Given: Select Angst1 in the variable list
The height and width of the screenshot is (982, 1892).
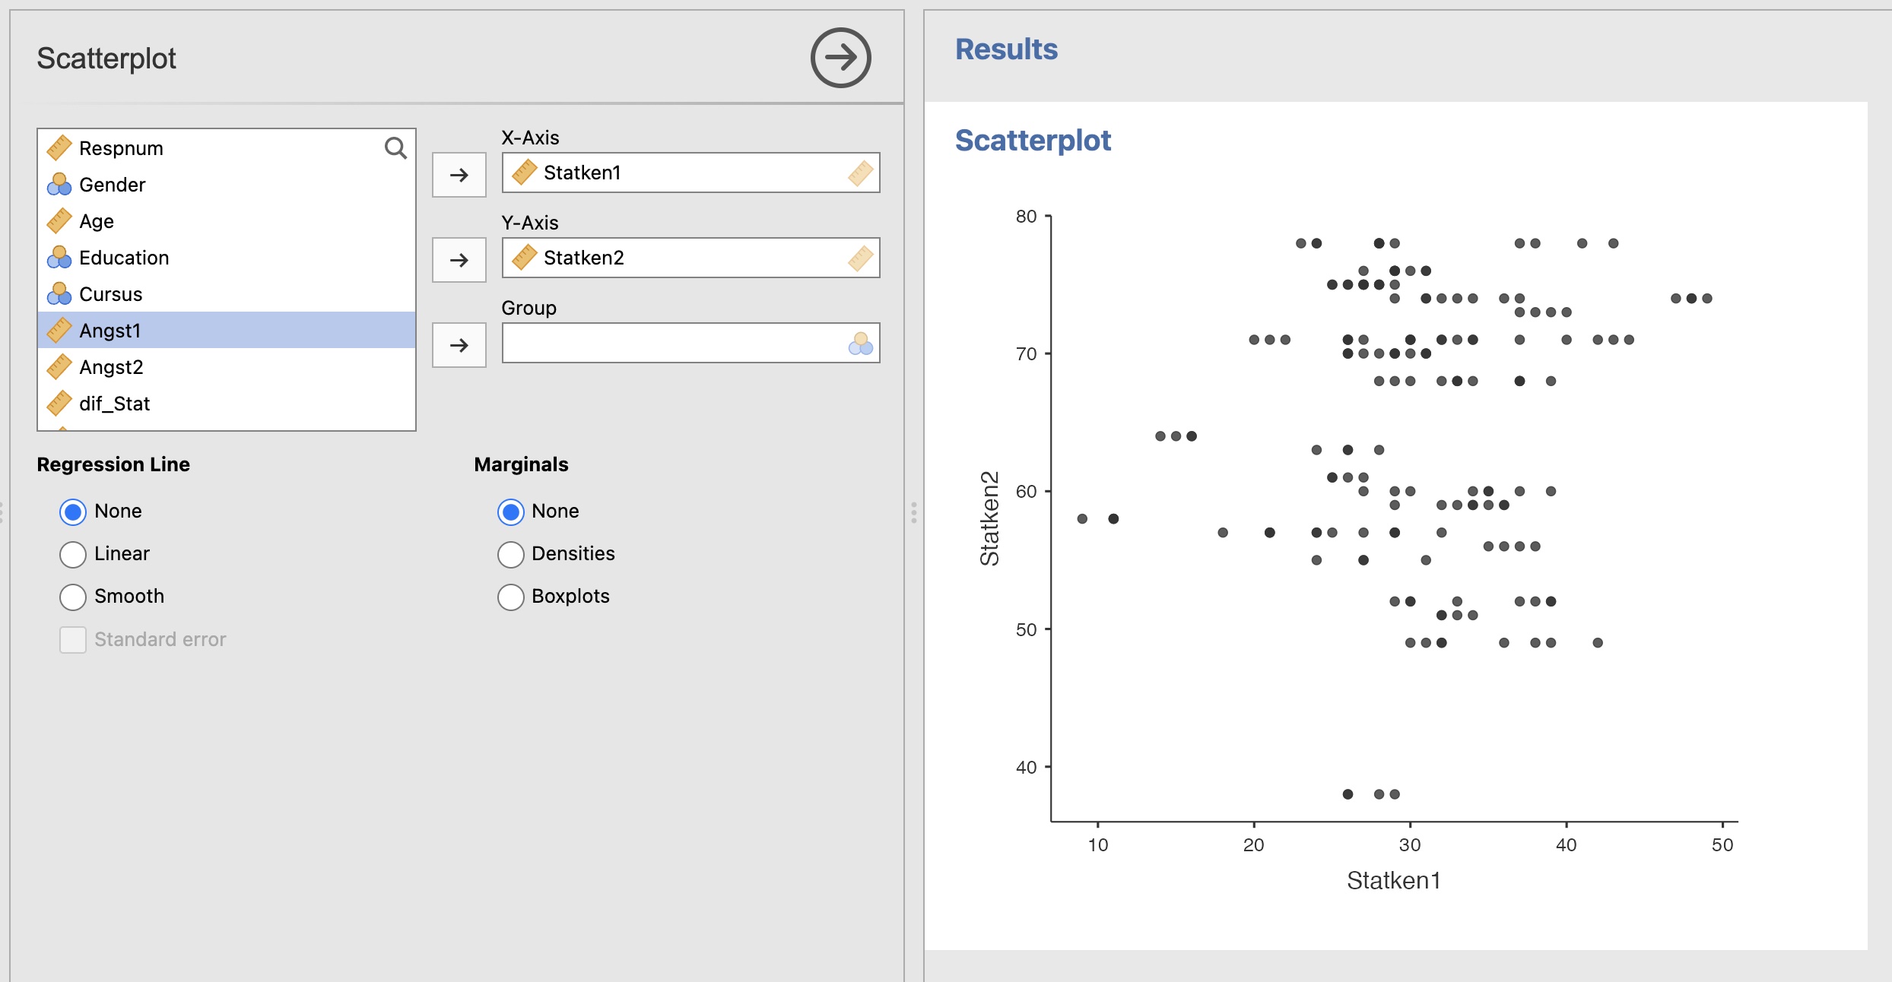Looking at the screenshot, I should pyautogui.click(x=110, y=331).
